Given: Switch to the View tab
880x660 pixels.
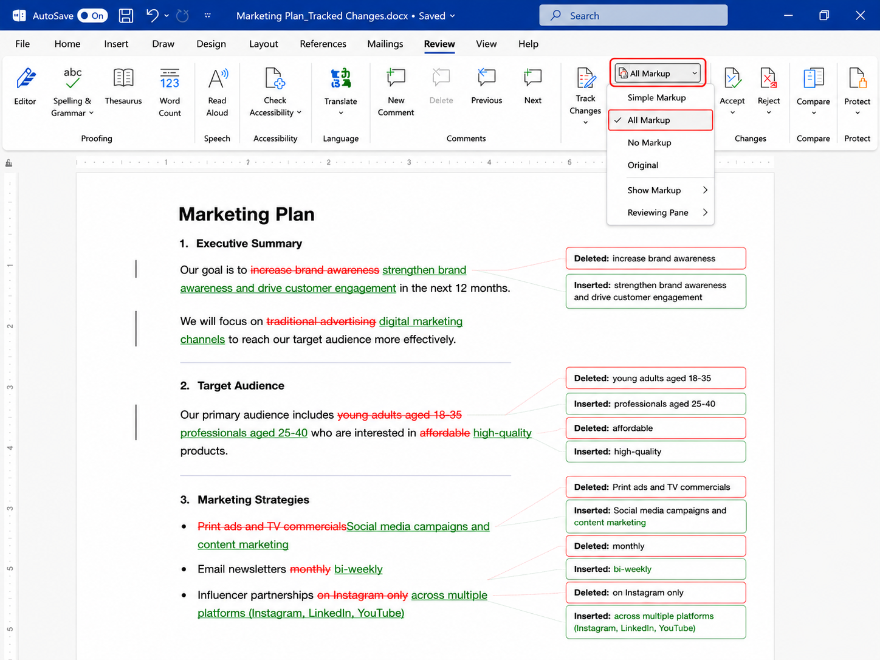Looking at the screenshot, I should [486, 44].
